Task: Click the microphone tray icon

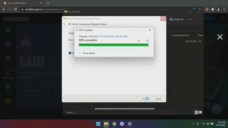Action: [x=198, y=124]
